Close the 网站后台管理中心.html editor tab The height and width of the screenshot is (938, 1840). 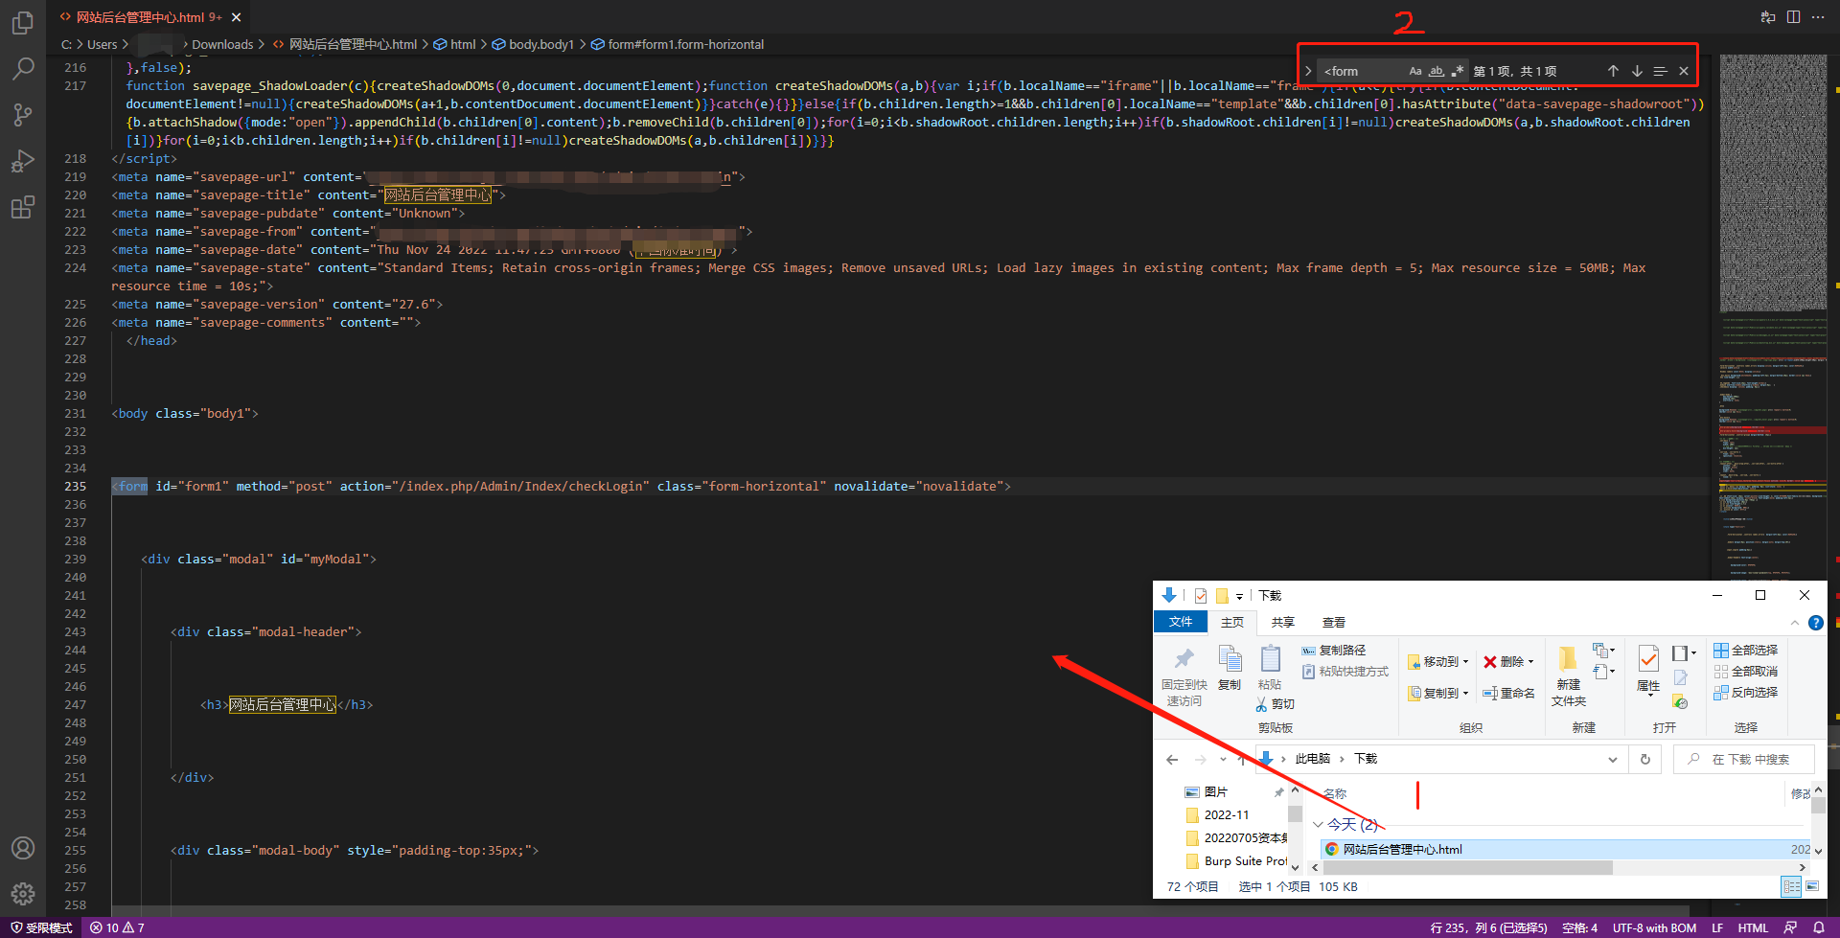[x=237, y=17]
